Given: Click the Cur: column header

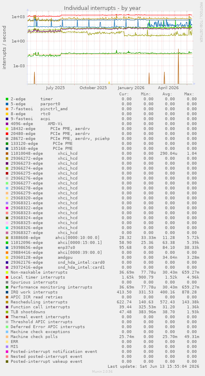Looking at the screenshot, I should 124,94.
